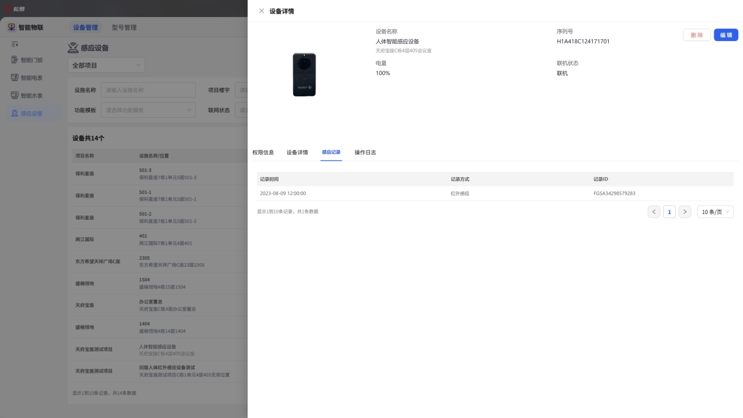The width and height of the screenshot is (743, 418).
Task: Go to previous page arrow
Action: click(x=654, y=212)
